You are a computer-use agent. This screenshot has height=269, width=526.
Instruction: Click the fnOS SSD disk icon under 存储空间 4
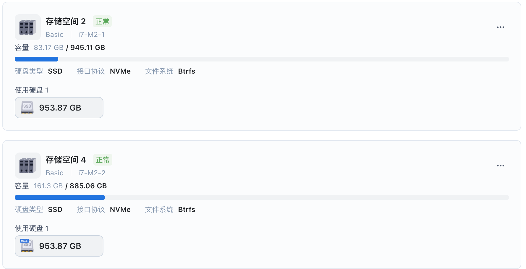pyautogui.click(x=27, y=246)
